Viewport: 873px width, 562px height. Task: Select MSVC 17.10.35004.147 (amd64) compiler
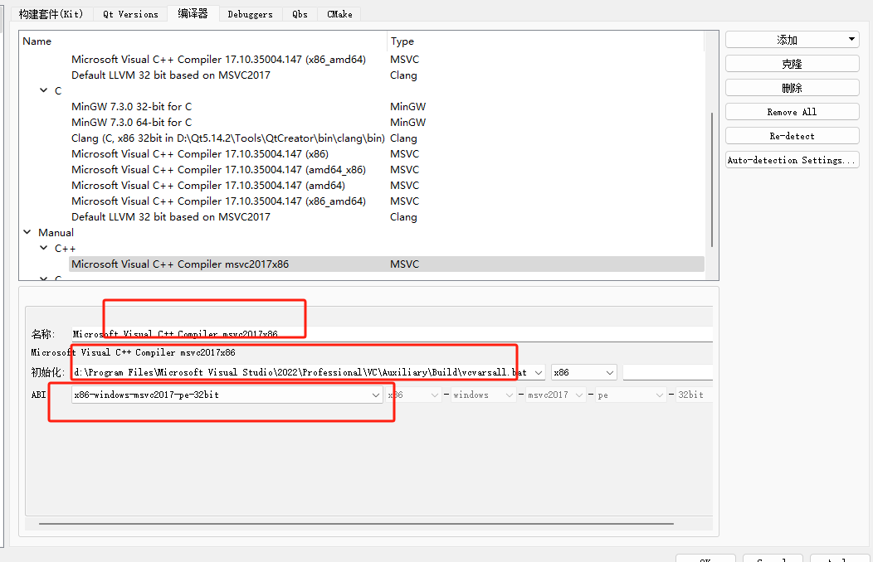[x=208, y=185]
